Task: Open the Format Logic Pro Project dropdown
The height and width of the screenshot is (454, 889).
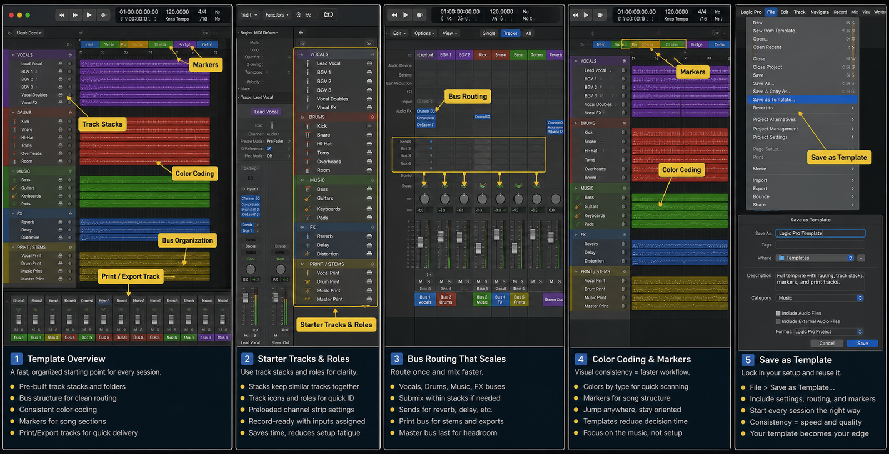Action: (x=828, y=331)
